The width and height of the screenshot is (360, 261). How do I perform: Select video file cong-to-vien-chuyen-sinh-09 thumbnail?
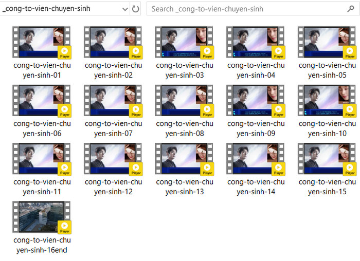pyautogui.click(x=256, y=101)
